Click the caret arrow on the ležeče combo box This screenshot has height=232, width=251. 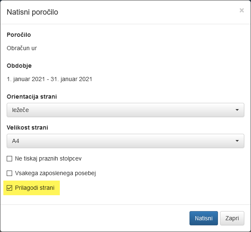[237, 110]
